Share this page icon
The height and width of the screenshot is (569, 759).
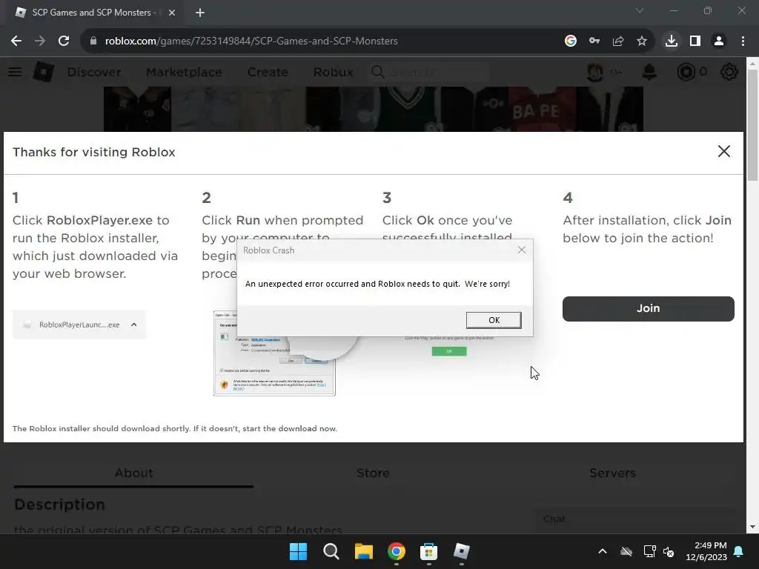pyautogui.click(x=618, y=41)
